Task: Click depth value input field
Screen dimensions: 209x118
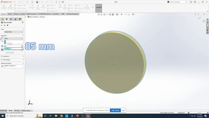Action: pos(13,46)
